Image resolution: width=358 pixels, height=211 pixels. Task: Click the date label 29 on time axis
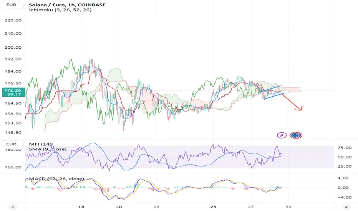pos(288,207)
